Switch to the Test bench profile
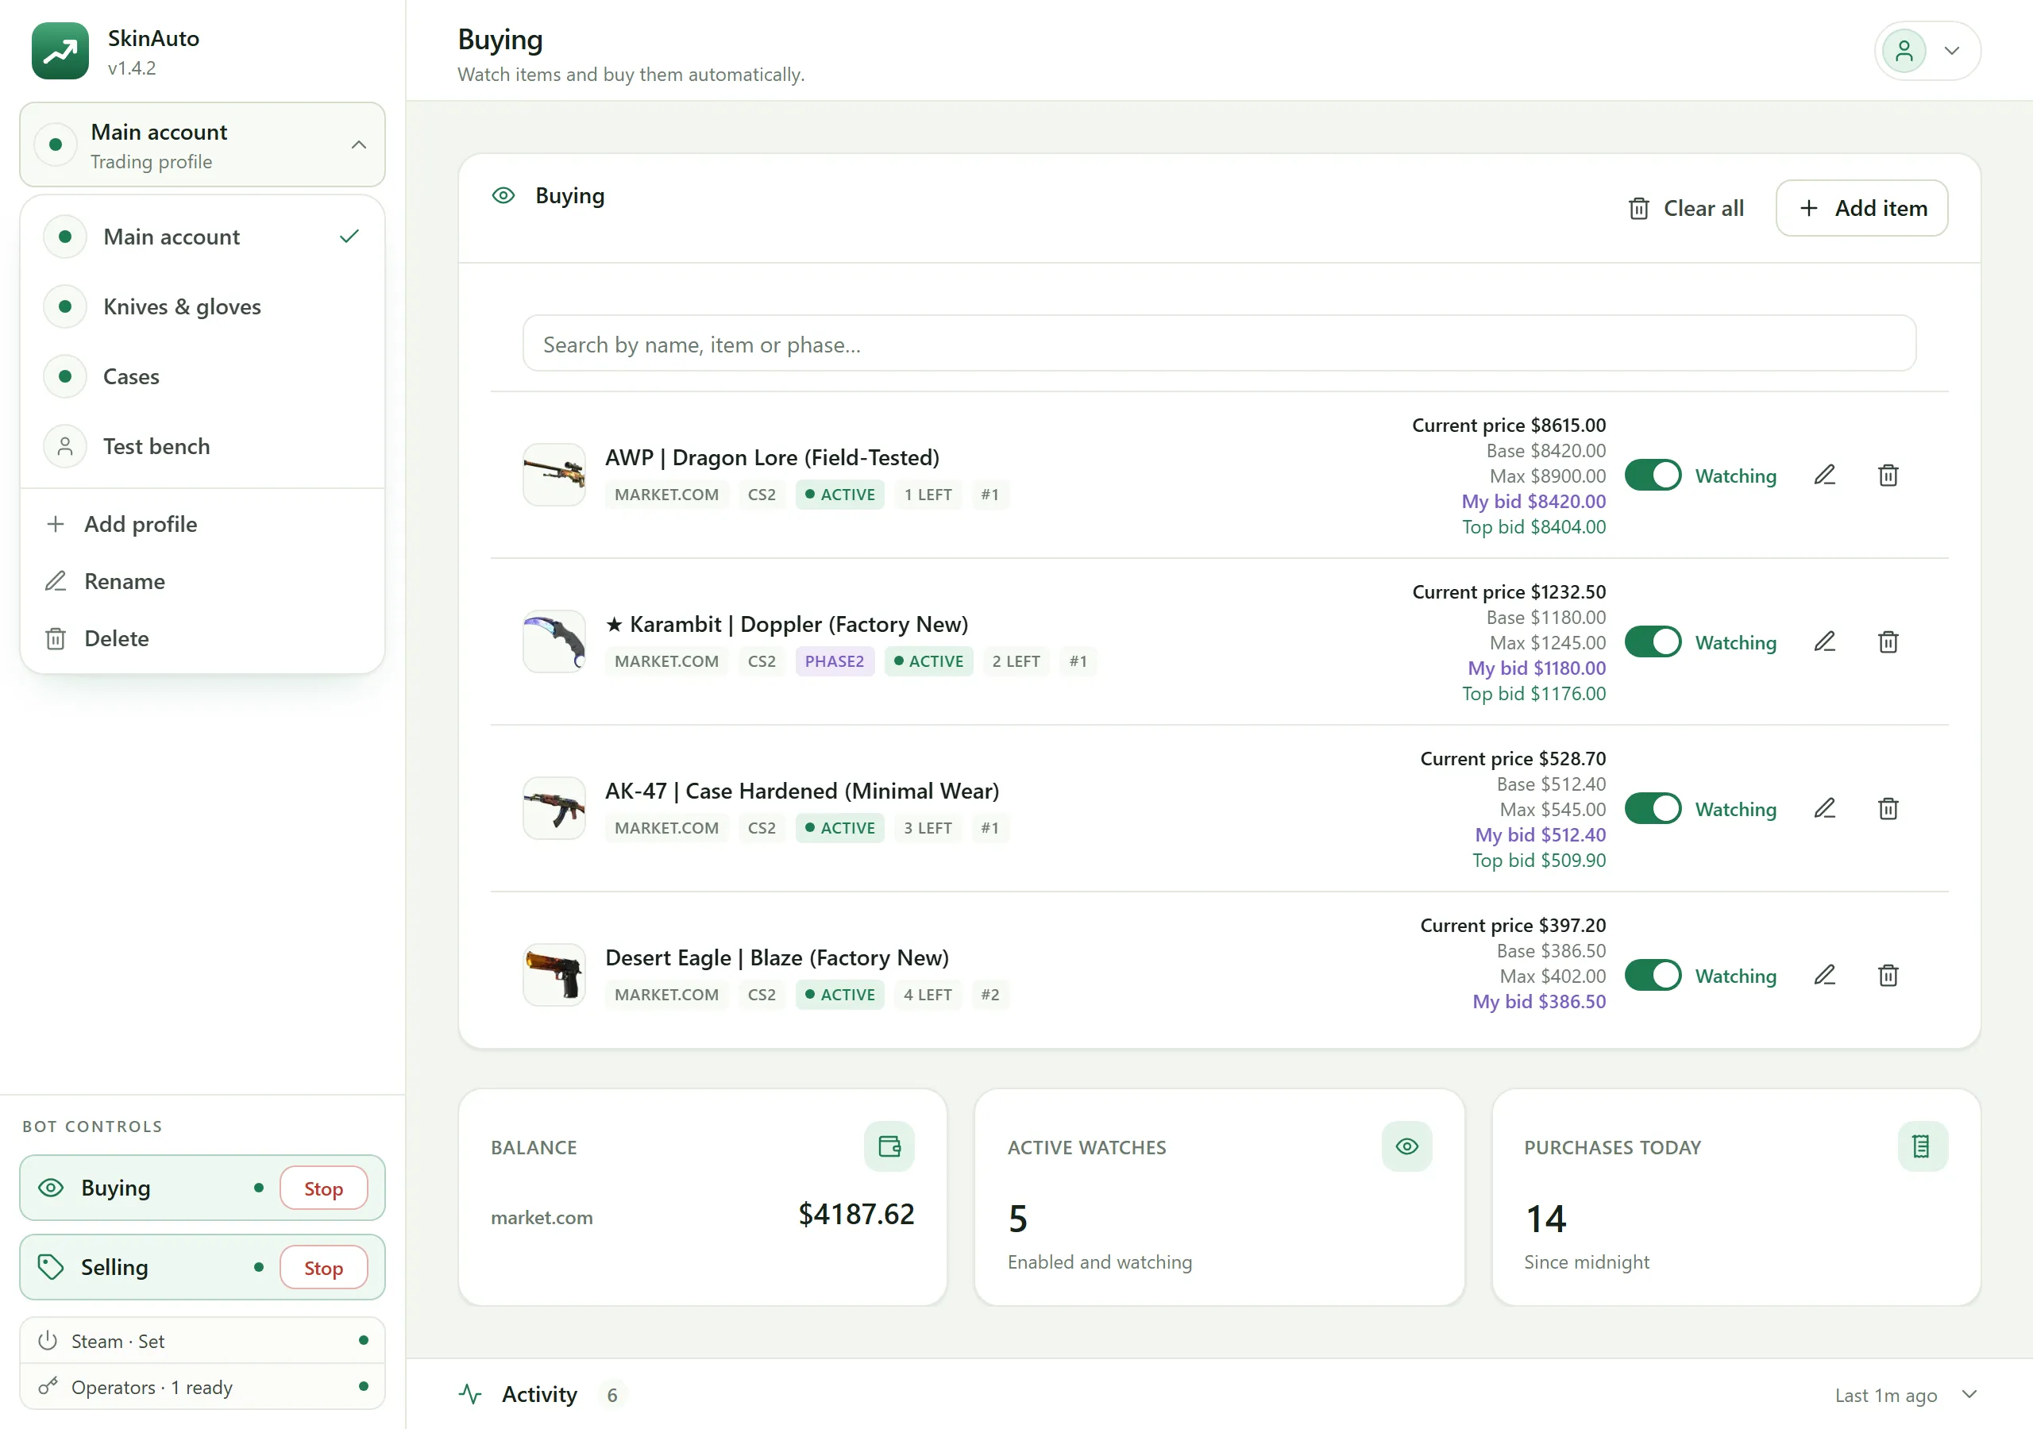 coord(202,446)
